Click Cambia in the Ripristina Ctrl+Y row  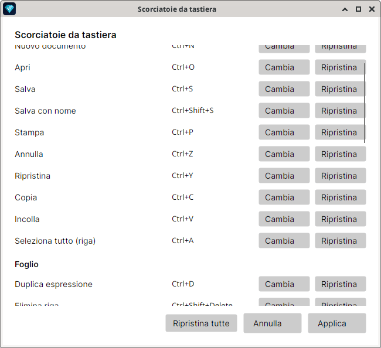[x=284, y=176]
